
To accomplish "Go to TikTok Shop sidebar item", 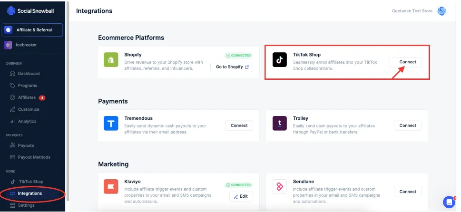I will 31,182.
